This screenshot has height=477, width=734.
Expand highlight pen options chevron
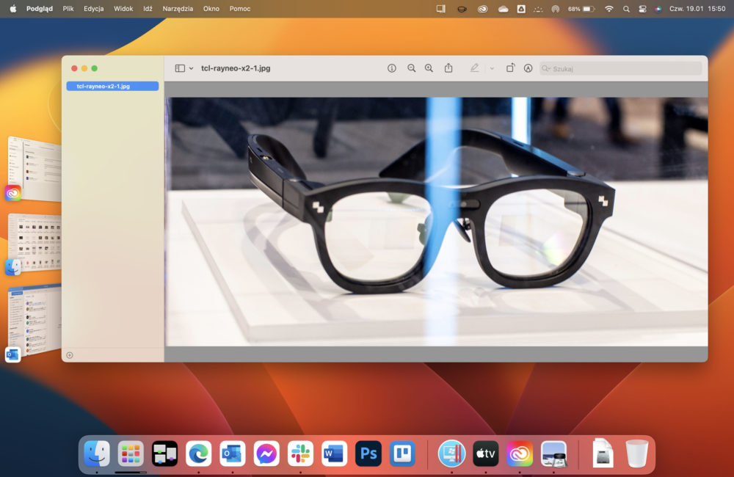(x=492, y=68)
